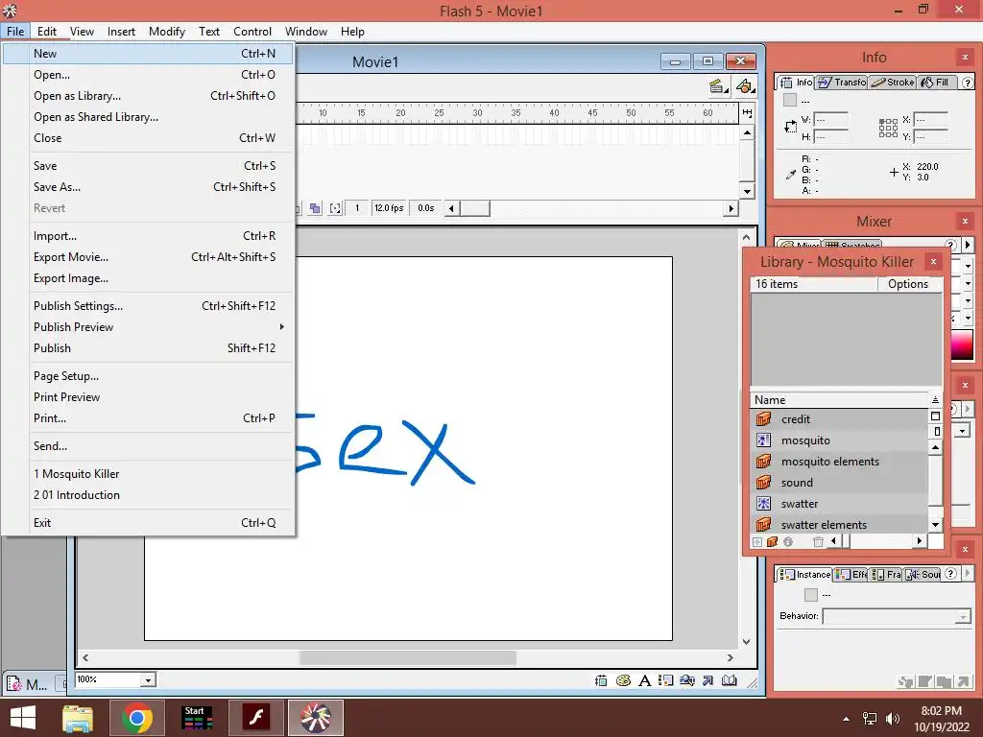Open the Info panel launcher icon in status bar

click(x=601, y=680)
